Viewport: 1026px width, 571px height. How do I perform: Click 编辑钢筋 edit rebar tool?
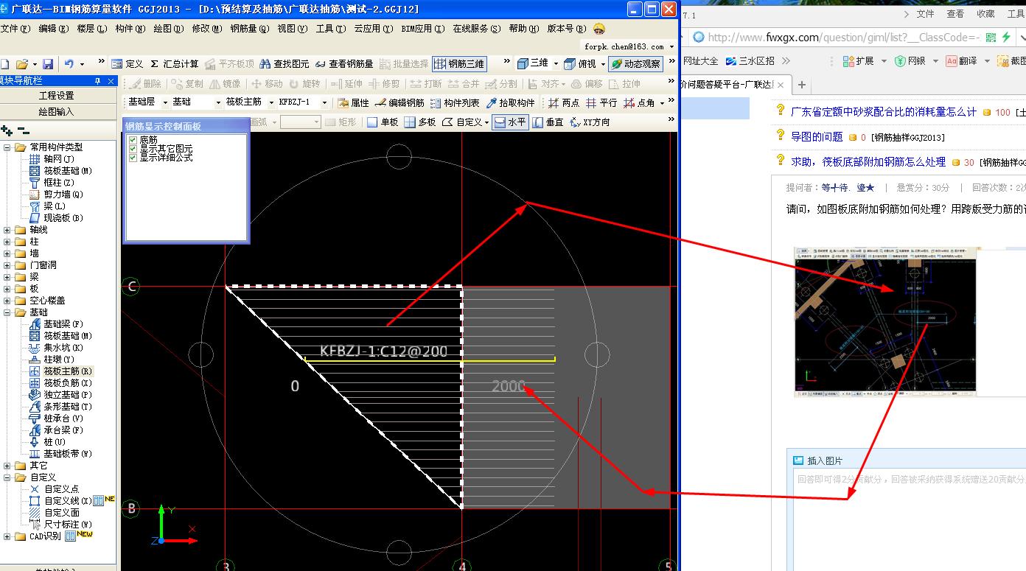point(400,103)
